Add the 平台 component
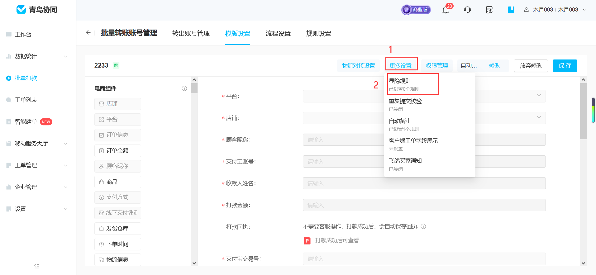This screenshot has height=275, width=596. [118, 120]
